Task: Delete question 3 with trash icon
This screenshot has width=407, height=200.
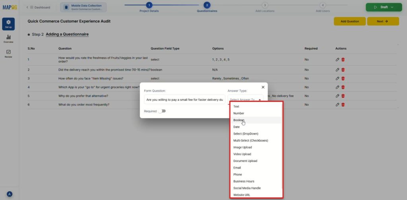Action: coord(343,79)
